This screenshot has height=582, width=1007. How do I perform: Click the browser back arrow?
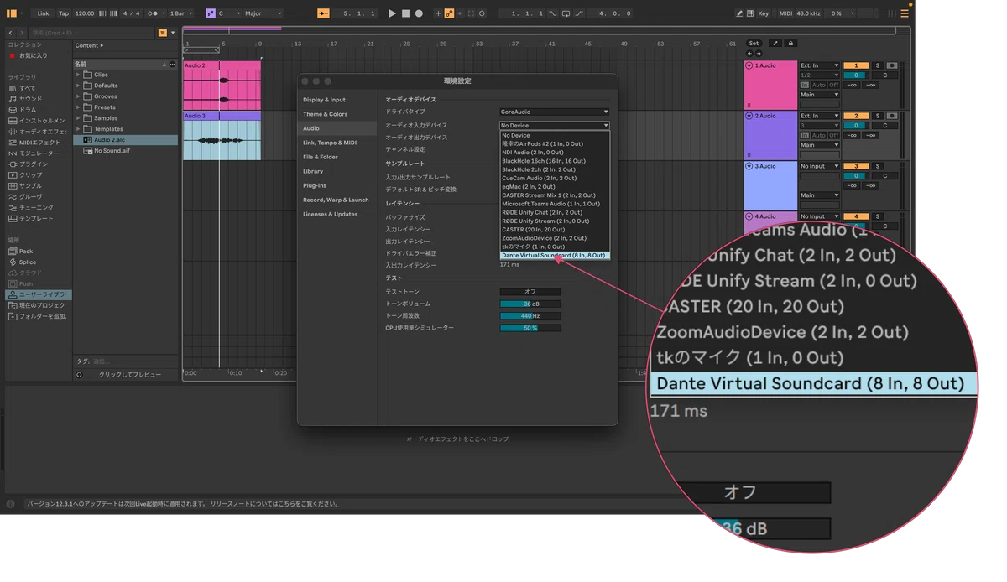[11, 33]
